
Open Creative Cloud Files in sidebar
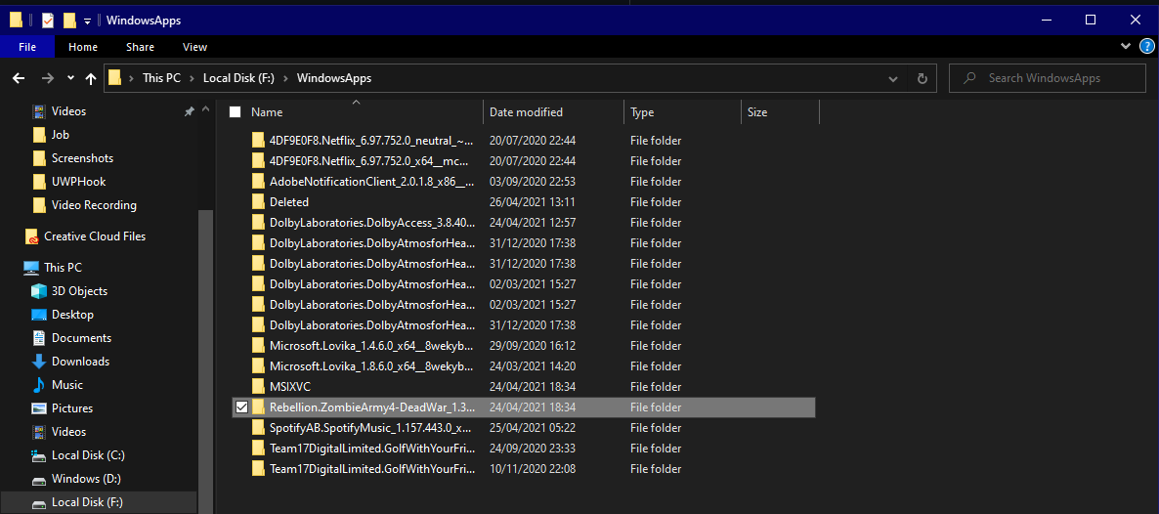pyautogui.click(x=95, y=236)
